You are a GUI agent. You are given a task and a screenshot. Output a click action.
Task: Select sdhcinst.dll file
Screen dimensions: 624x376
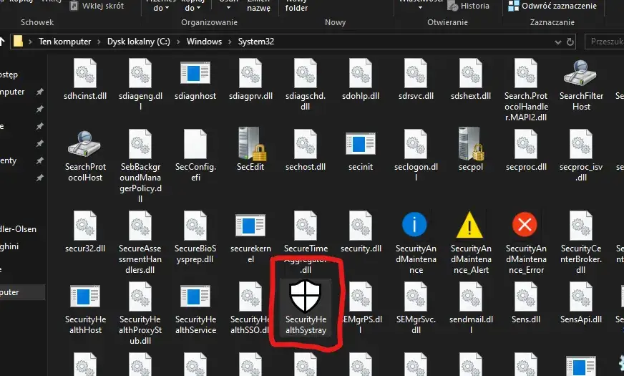(84, 79)
